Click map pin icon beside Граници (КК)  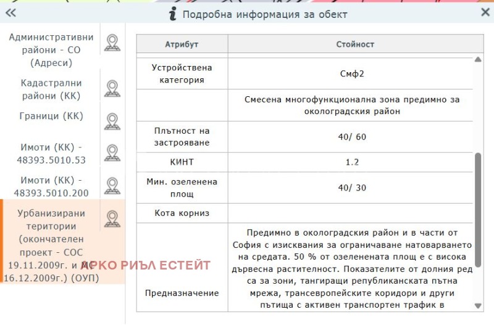112,121
